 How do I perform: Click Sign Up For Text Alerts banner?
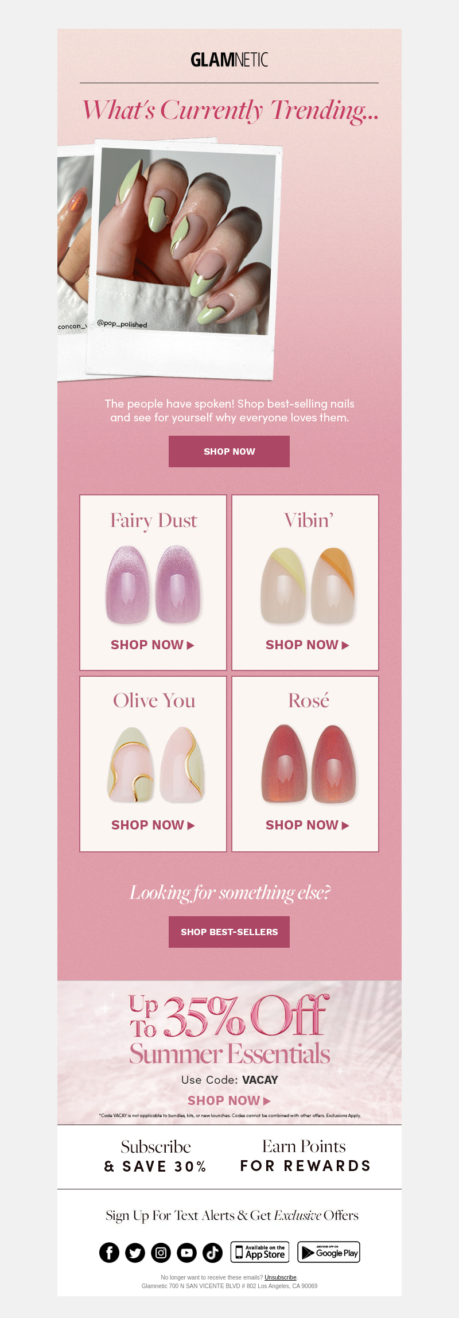tap(232, 1215)
